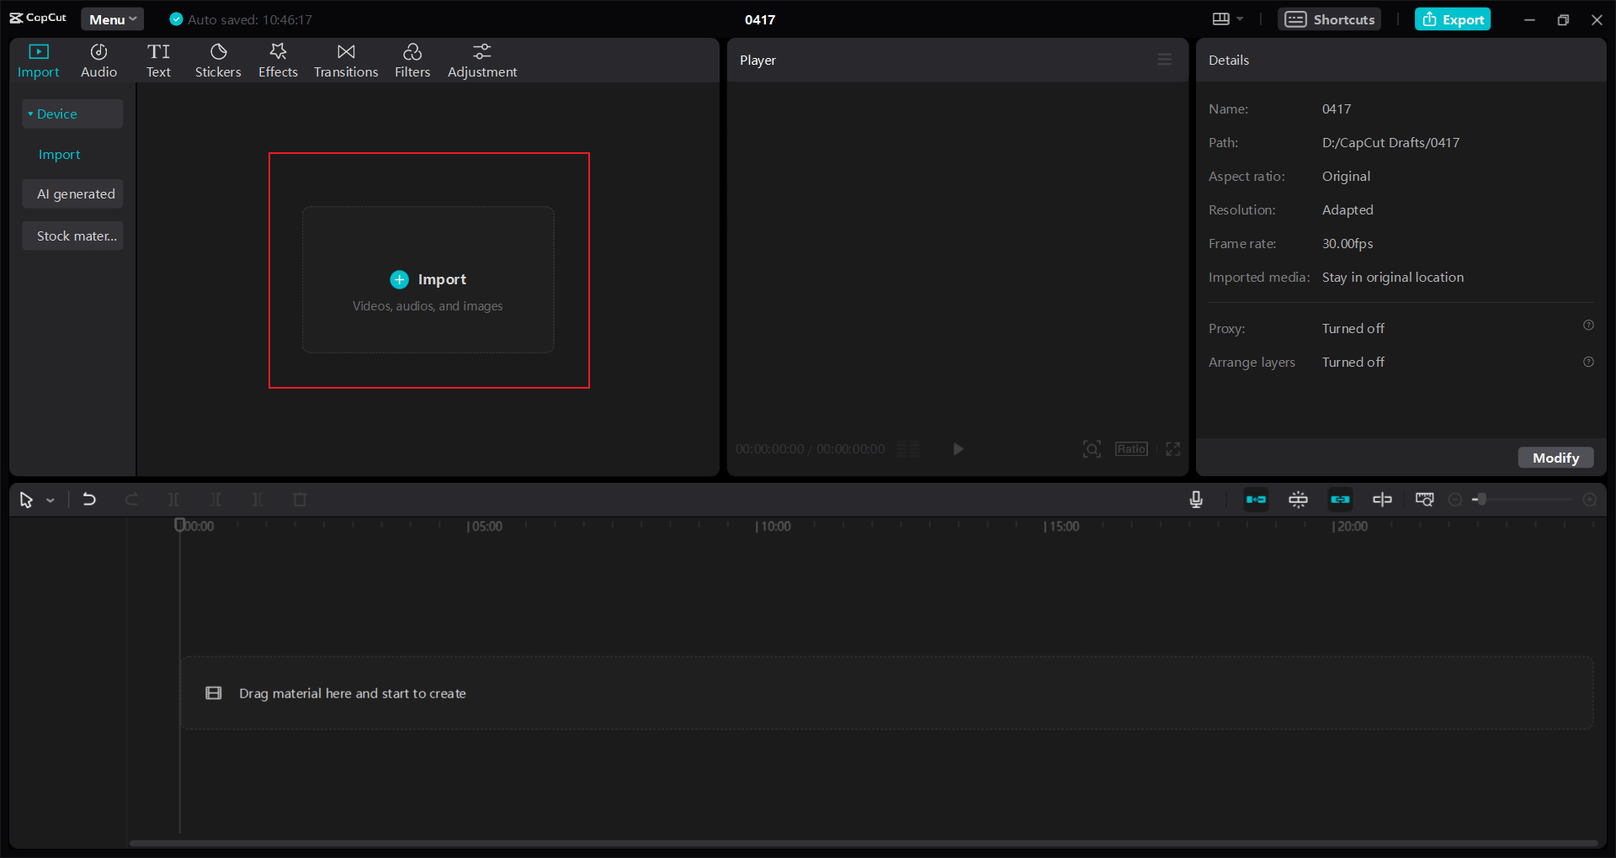Click the Modify button in Details panel
This screenshot has height=858, width=1616.
point(1555,458)
